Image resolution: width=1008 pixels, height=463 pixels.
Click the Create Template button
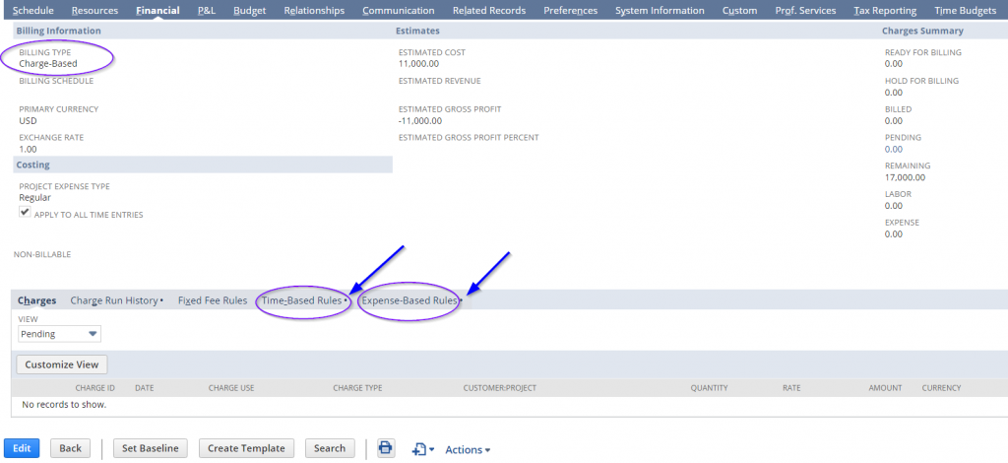click(x=247, y=448)
